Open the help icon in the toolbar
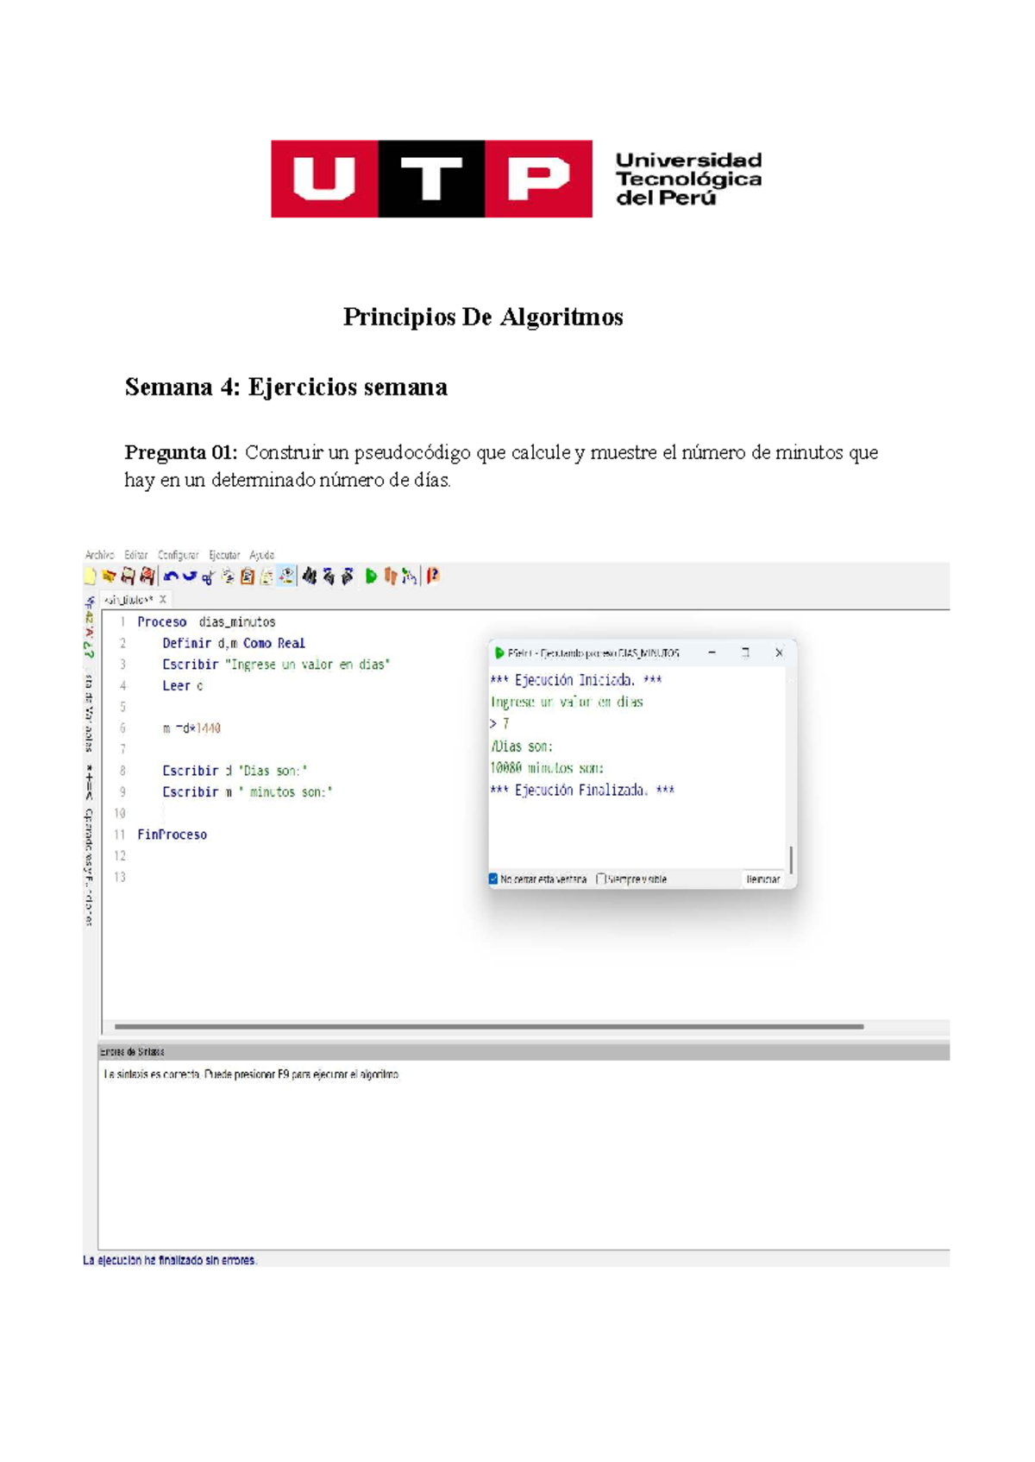 (433, 576)
